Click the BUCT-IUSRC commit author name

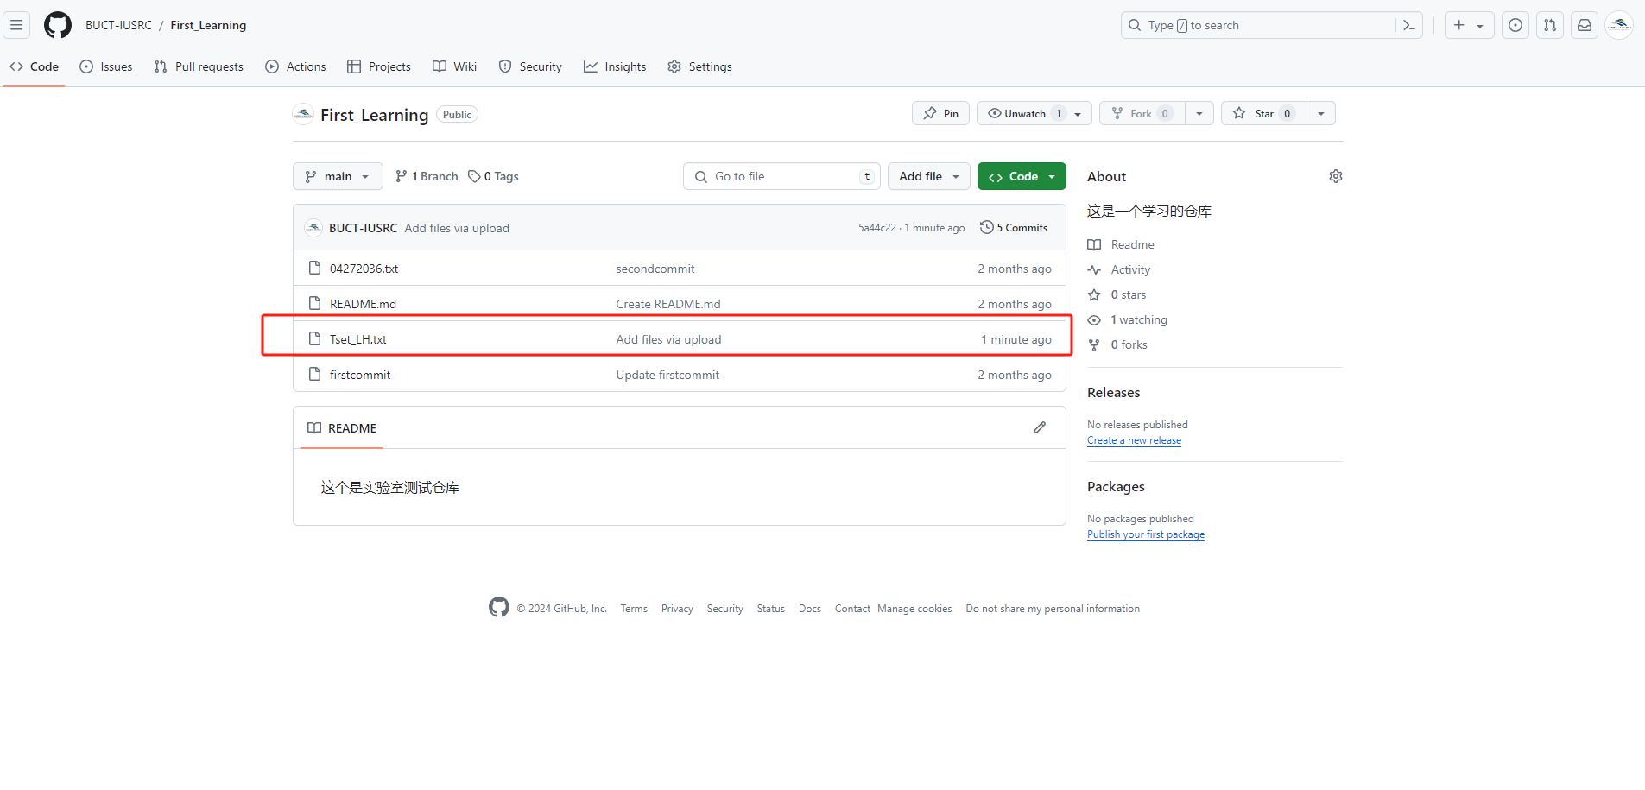pyautogui.click(x=363, y=228)
